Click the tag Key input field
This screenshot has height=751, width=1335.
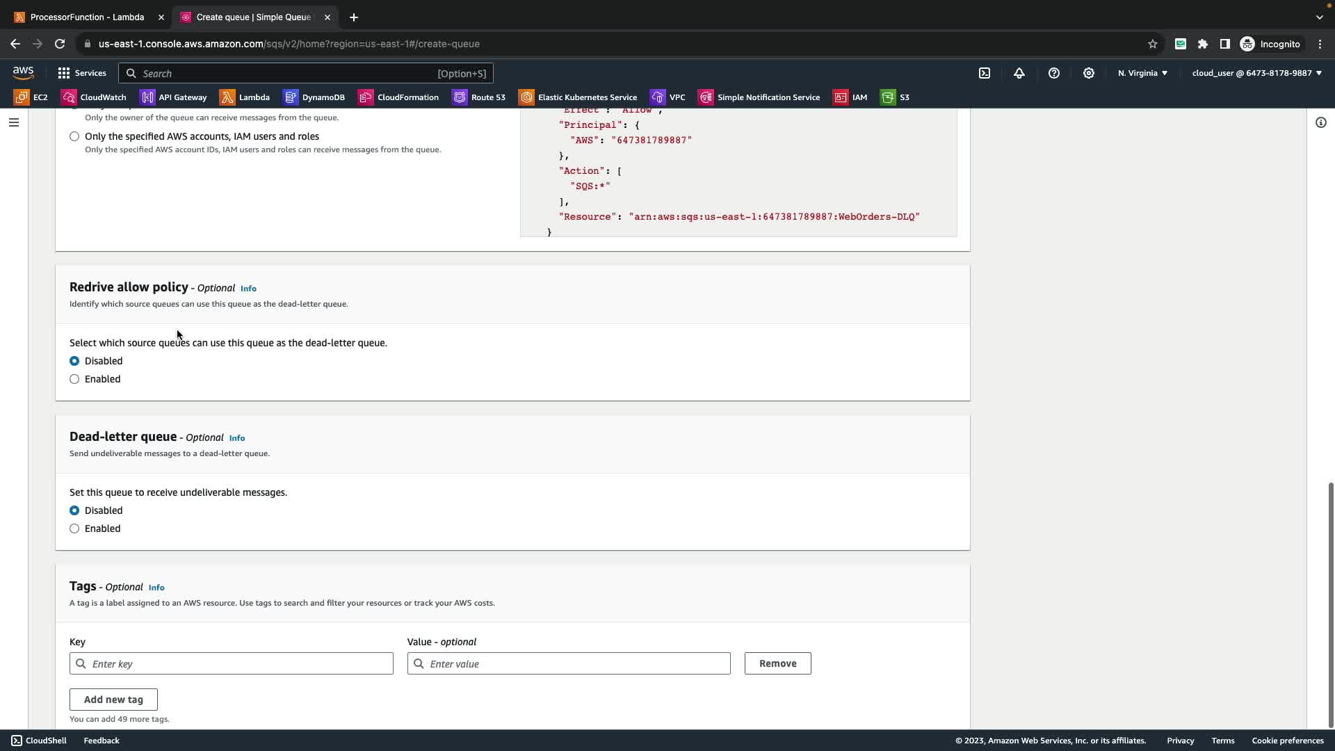[232, 663]
